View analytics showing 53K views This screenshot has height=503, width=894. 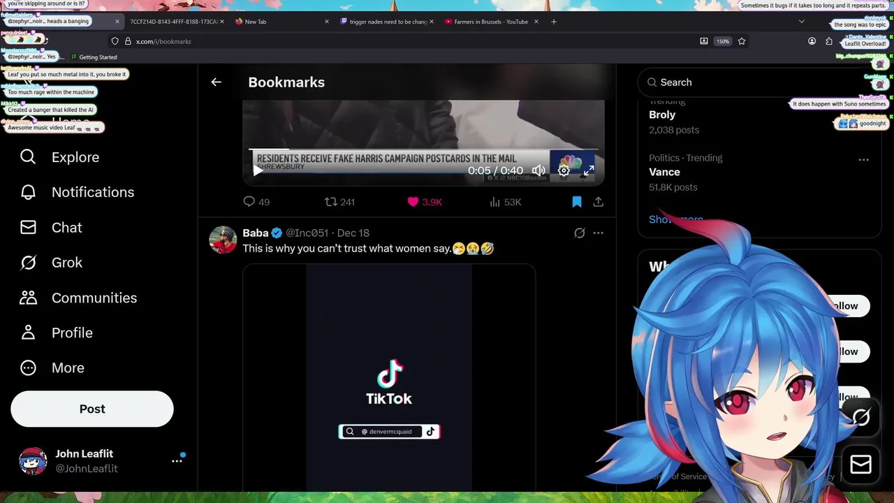[x=505, y=202]
